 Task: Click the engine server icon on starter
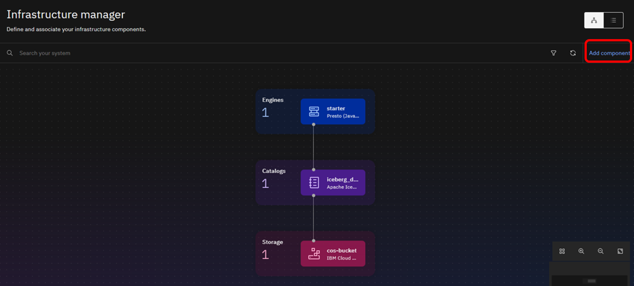click(314, 111)
